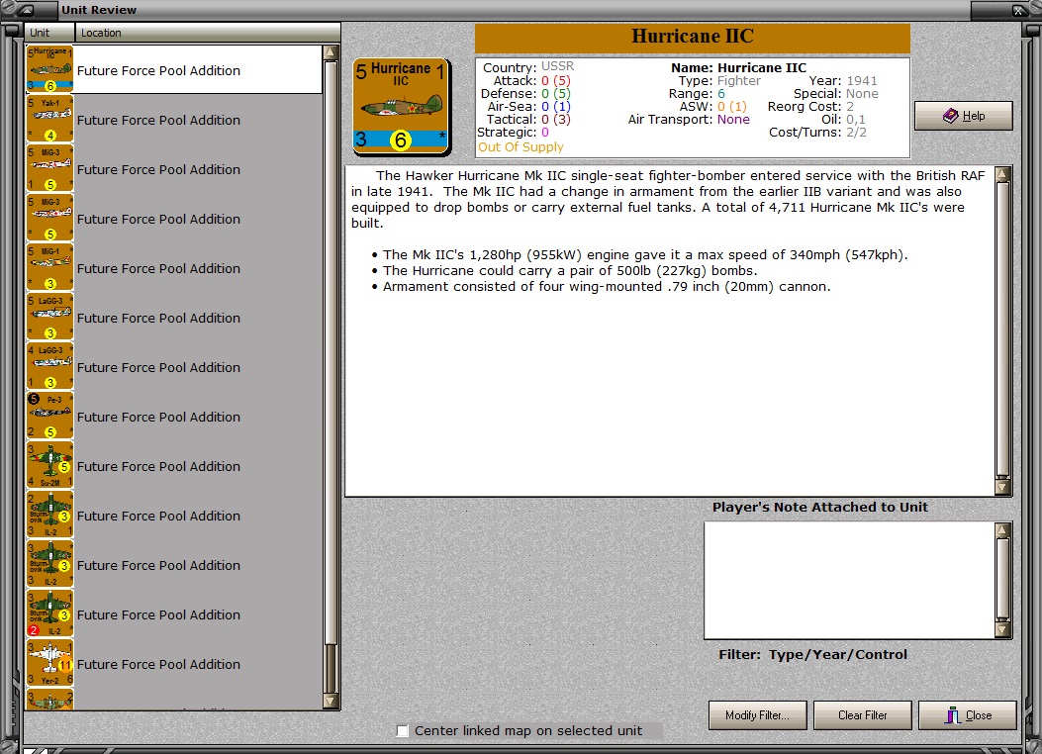Open the Help button with book icon

(964, 116)
